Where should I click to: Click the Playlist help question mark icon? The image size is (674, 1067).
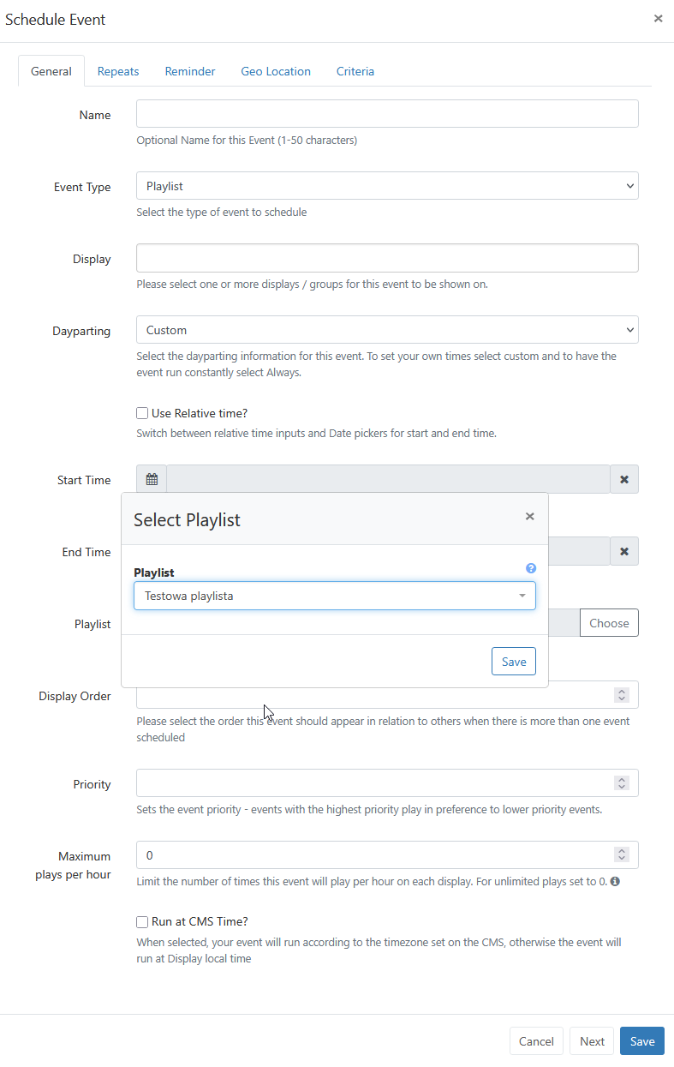click(x=531, y=568)
